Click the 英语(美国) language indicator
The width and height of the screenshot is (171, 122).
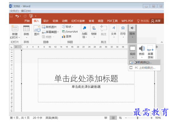point(52,118)
